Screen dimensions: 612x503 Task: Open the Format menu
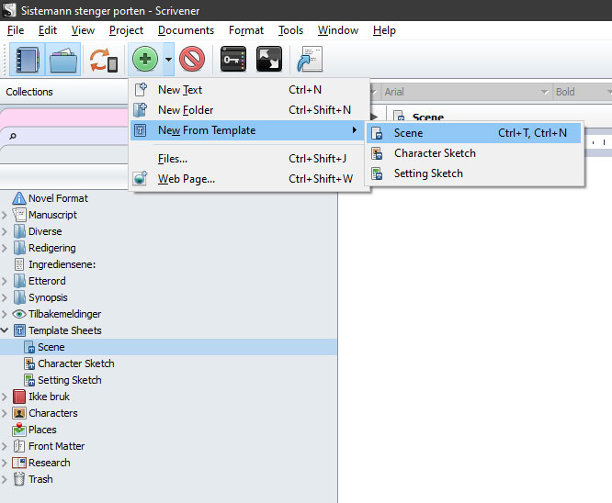click(246, 30)
